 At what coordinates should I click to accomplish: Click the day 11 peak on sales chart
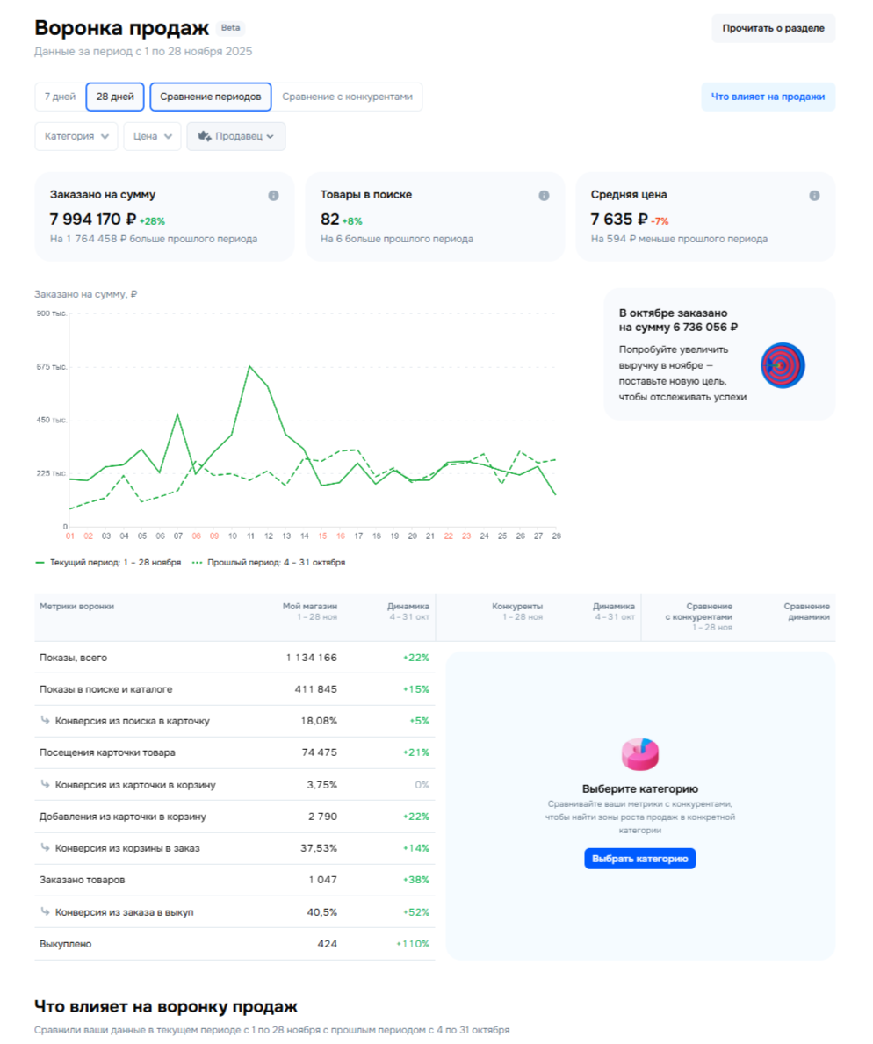click(250, 366)
